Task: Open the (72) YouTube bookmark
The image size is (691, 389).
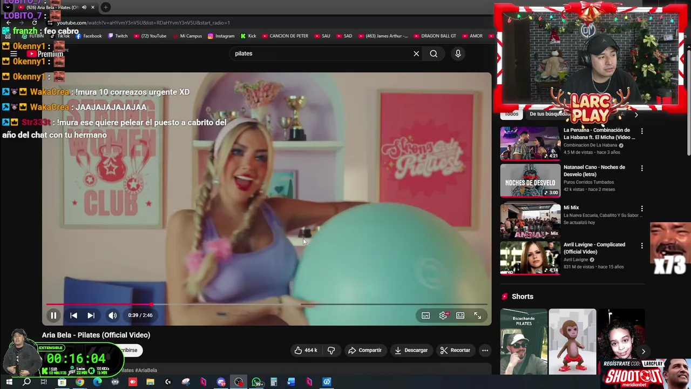Action: (150, 36)
